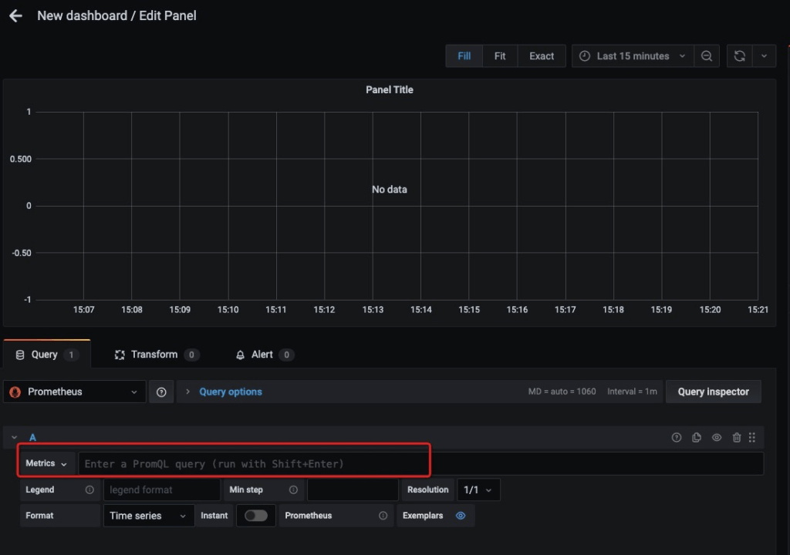The image size is (790, 555).
Task: Click the bell icon on the Alert tab
Action: [x=241, y=355]
